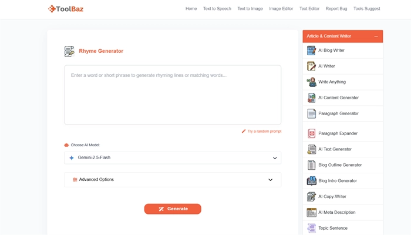Click the AI Content Generator icon
Viewport: 411px width, 235px height.
pyautogui.click(x=311, y=98)
